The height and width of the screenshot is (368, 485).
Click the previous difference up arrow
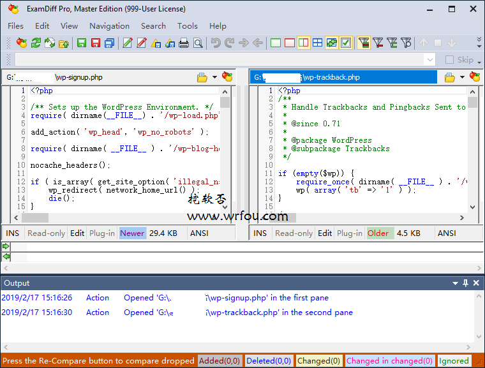(424, 43)
